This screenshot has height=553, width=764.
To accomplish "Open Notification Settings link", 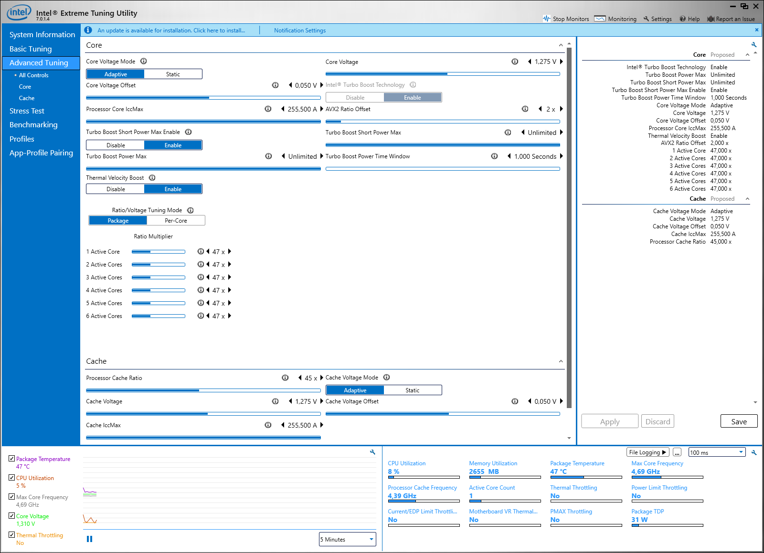I will (x=300, y=30).
